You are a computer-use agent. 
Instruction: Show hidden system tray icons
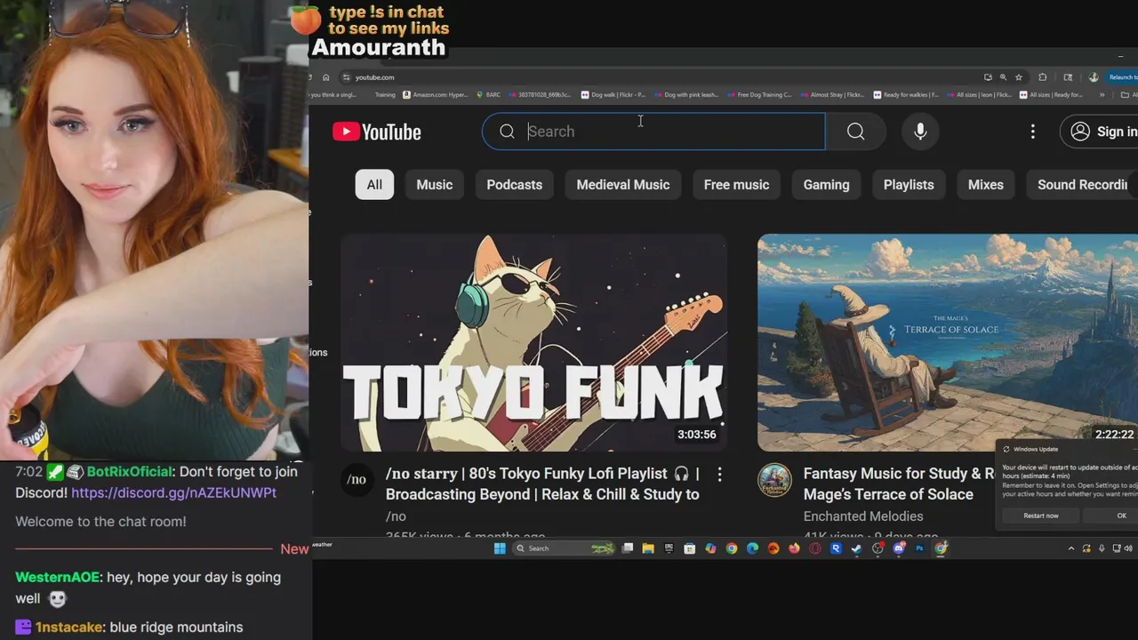pyautogui.click(x=1071, y=548)
